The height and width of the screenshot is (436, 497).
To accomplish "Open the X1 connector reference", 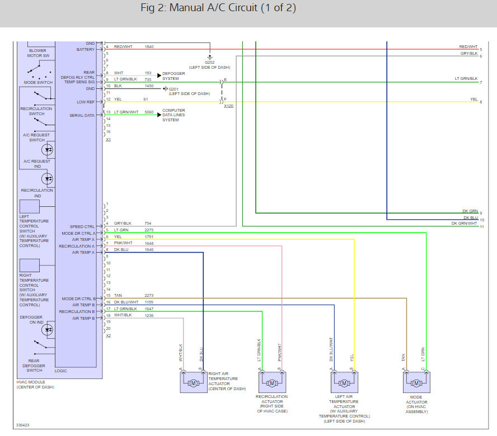I will point(109,140).
